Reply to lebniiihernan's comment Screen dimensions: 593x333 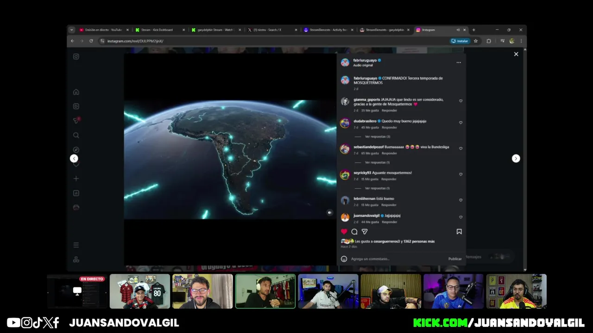click(x=389, y=205)
